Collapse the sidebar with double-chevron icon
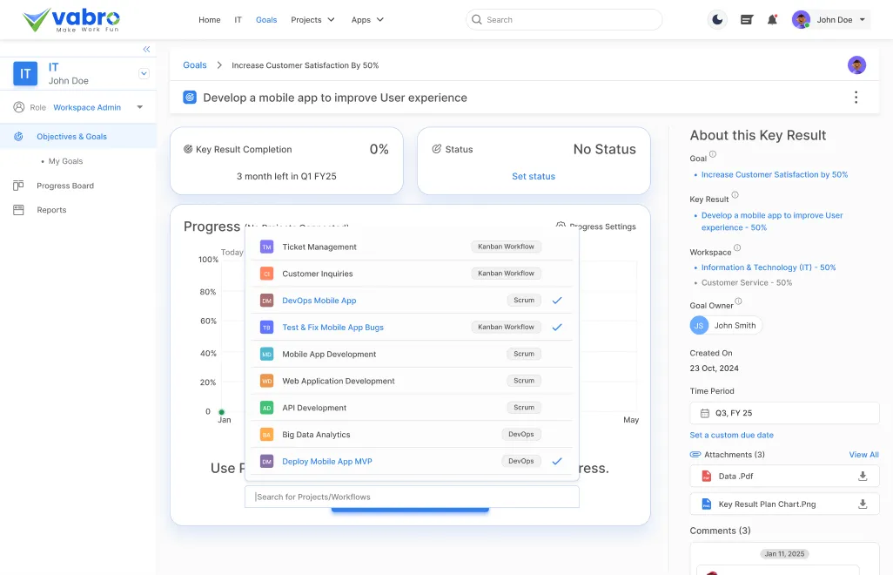The height and width of the screenshot is (575, 893). 146,50
